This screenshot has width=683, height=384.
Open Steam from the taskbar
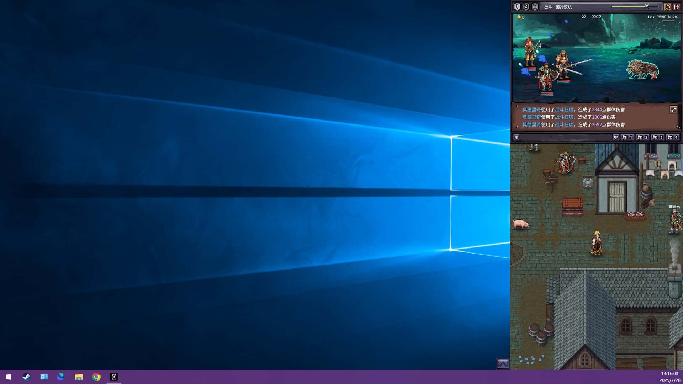coord(26,377)
